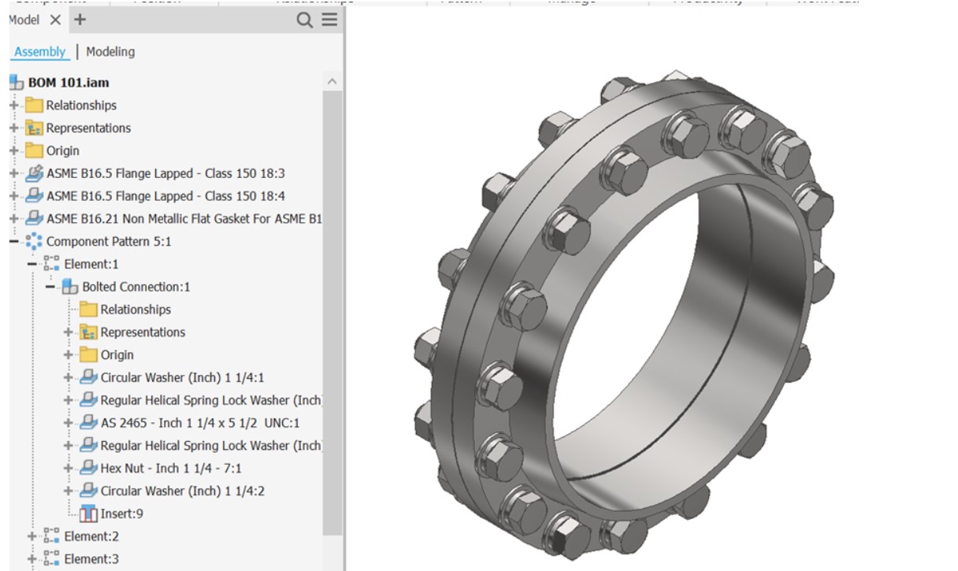Click the Component Pattern 5:1 icon
The image size is (958, 571).
tap(34, 242)
